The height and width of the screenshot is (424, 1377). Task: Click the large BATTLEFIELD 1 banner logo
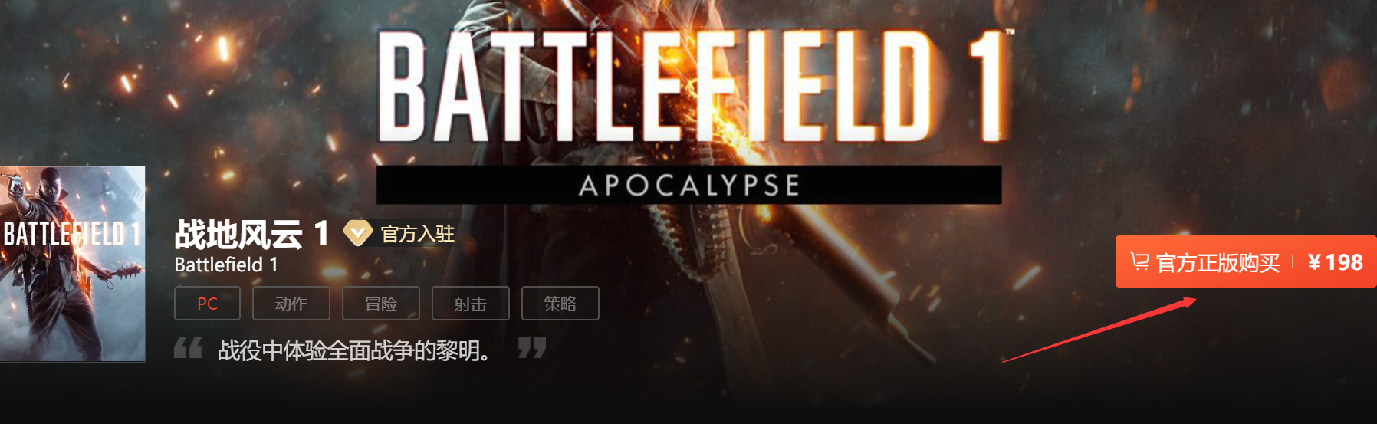pos(695,86)
